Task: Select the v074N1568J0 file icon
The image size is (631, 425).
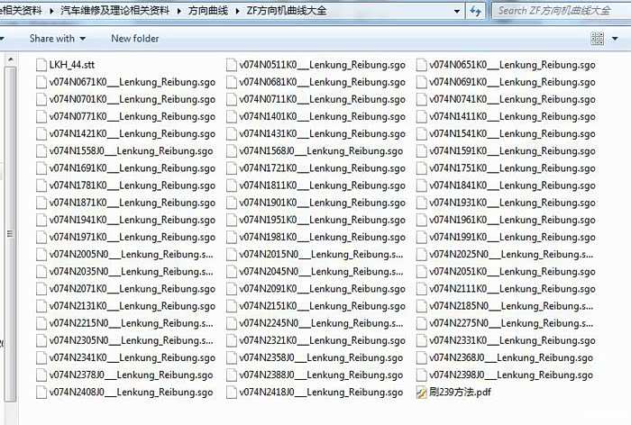Action: pos(232,151)
